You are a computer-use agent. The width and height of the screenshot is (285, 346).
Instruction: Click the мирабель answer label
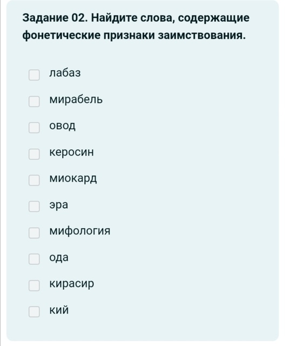[x=76, y=99]
